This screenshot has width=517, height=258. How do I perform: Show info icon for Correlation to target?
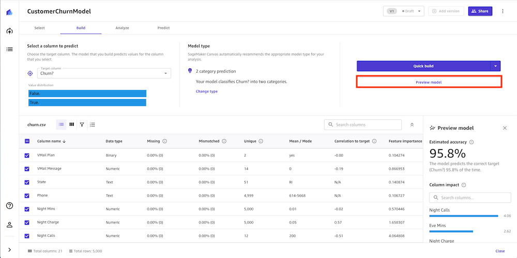374,141
